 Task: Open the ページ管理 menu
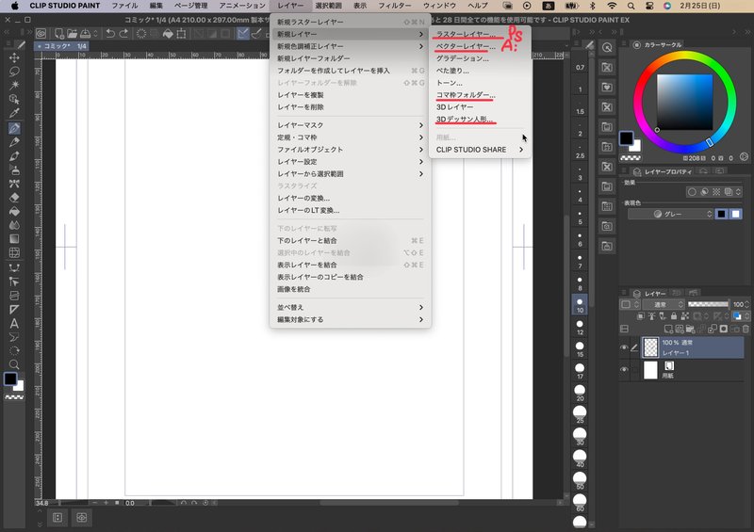[x=191, y=6]
